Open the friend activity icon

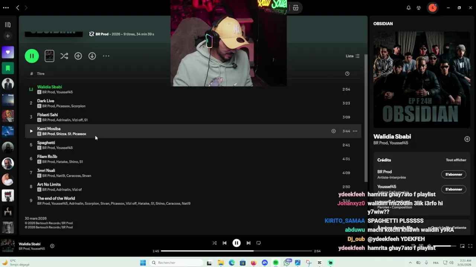[419, 8]
